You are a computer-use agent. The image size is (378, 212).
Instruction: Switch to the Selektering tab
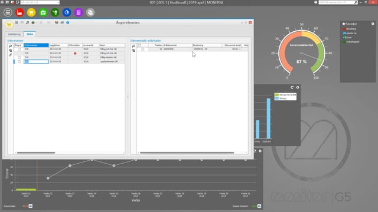pyautogui.click(x=14, y=34)
